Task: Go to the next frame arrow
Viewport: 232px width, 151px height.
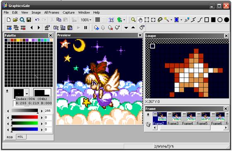Action: (39, 28)
